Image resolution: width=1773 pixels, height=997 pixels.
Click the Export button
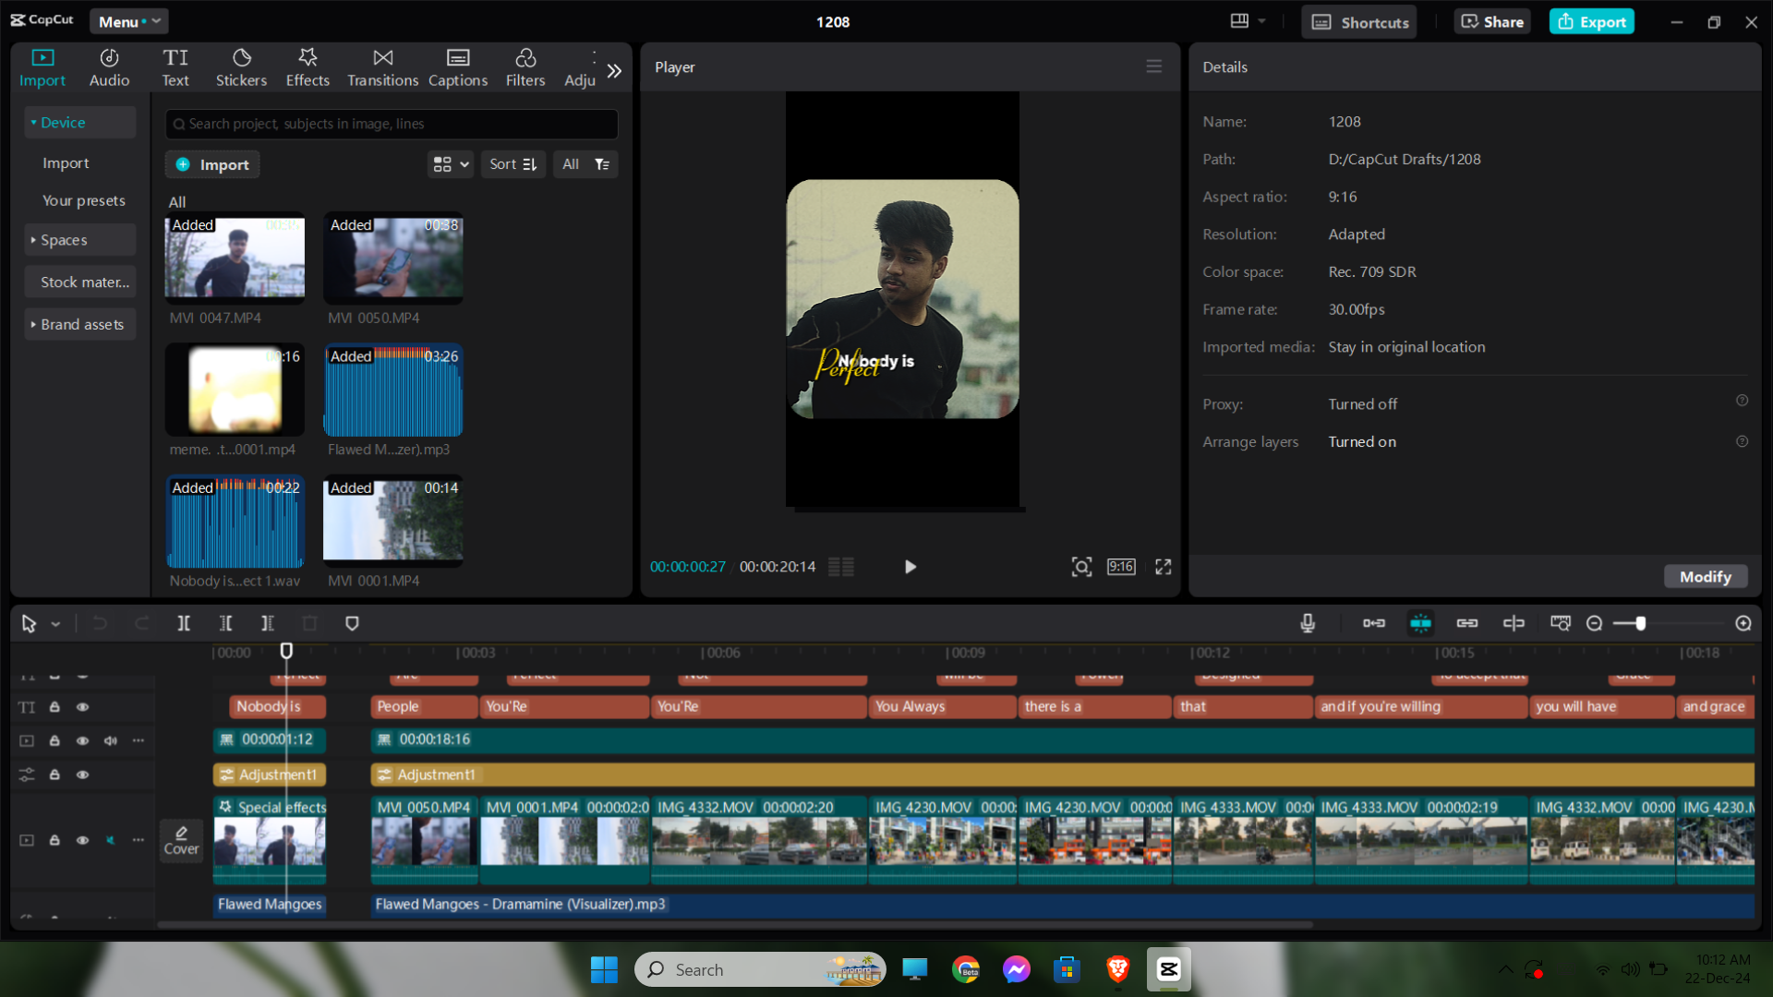pos(1592,21)
